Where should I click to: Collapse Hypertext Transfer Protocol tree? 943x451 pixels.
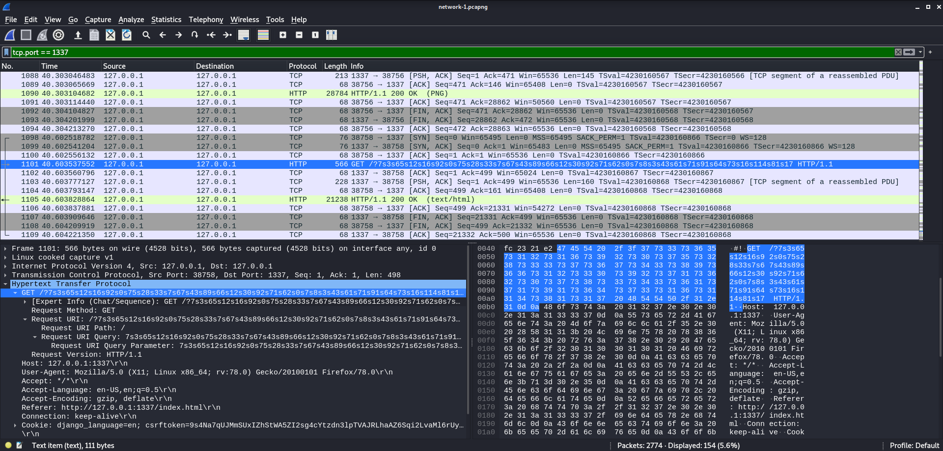tap(5, 284)
